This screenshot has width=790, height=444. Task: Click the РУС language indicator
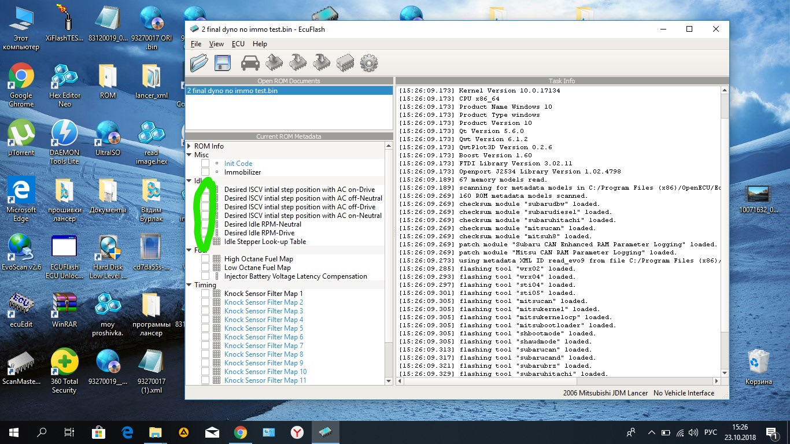(710, 432)
